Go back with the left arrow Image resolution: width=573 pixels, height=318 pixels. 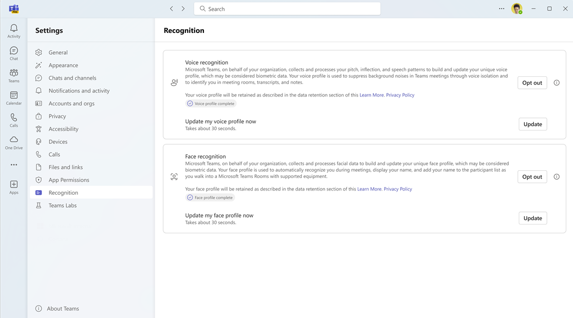pyautogui.click(x=172, y=9)
